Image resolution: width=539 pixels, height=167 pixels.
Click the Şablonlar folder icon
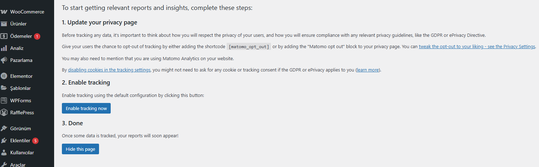pos(4,88)
